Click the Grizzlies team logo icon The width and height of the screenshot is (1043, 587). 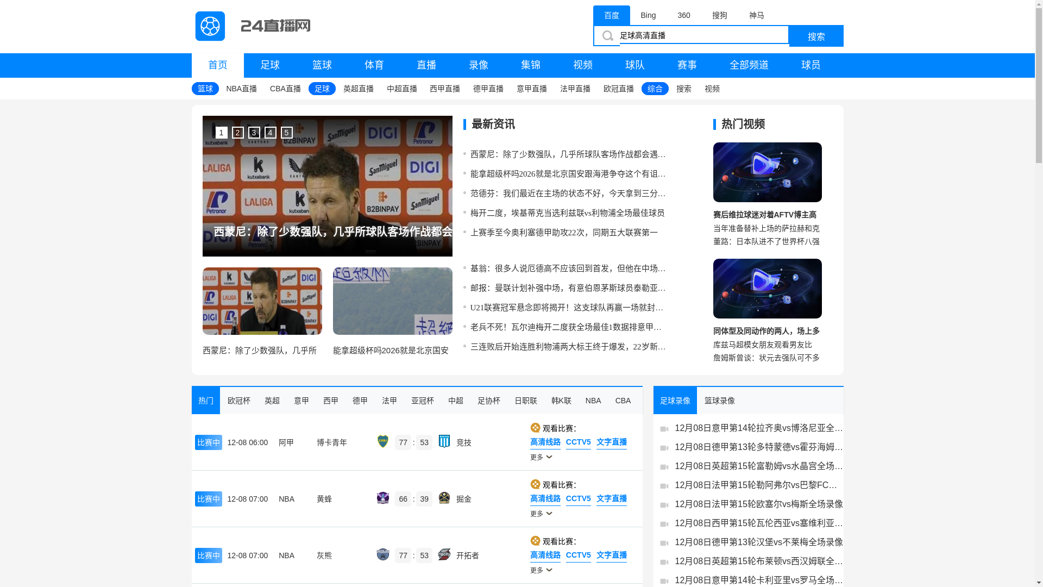383,554
